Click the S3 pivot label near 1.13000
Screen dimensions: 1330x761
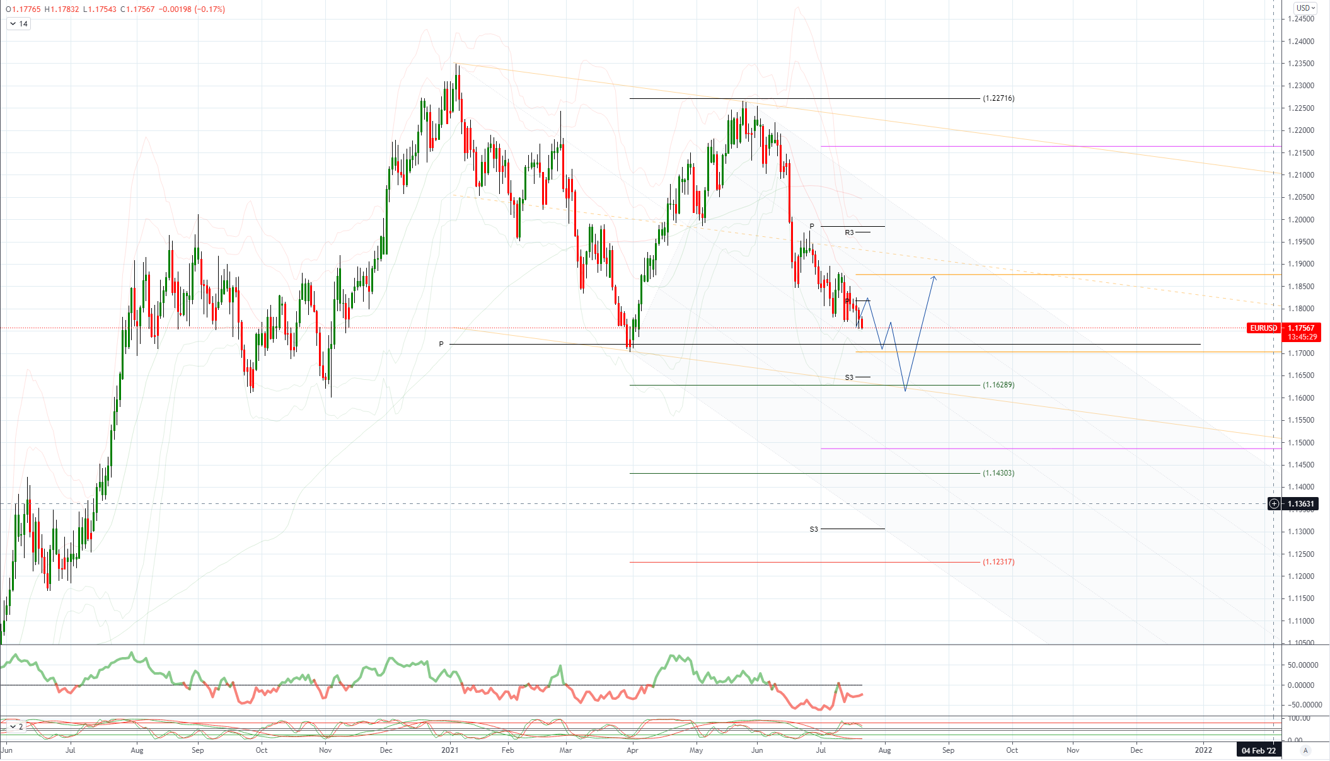coord(814,530)
